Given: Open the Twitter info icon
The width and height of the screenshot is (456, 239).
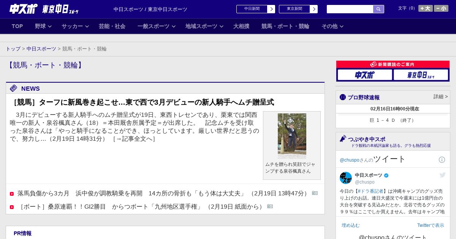Looking at the screenshot, I should [442, 160].
